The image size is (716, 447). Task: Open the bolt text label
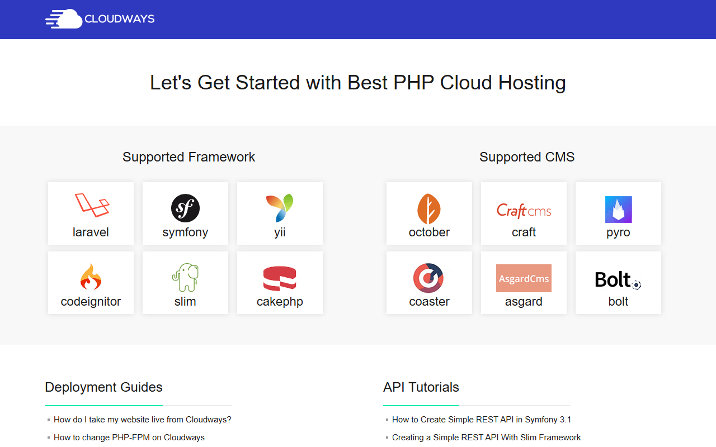click(x=618, y=302)
